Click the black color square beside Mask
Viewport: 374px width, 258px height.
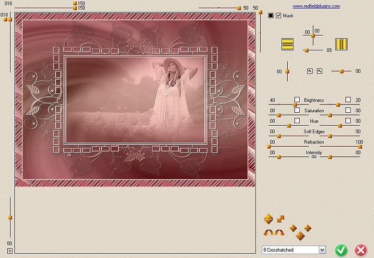click(271, 16)
